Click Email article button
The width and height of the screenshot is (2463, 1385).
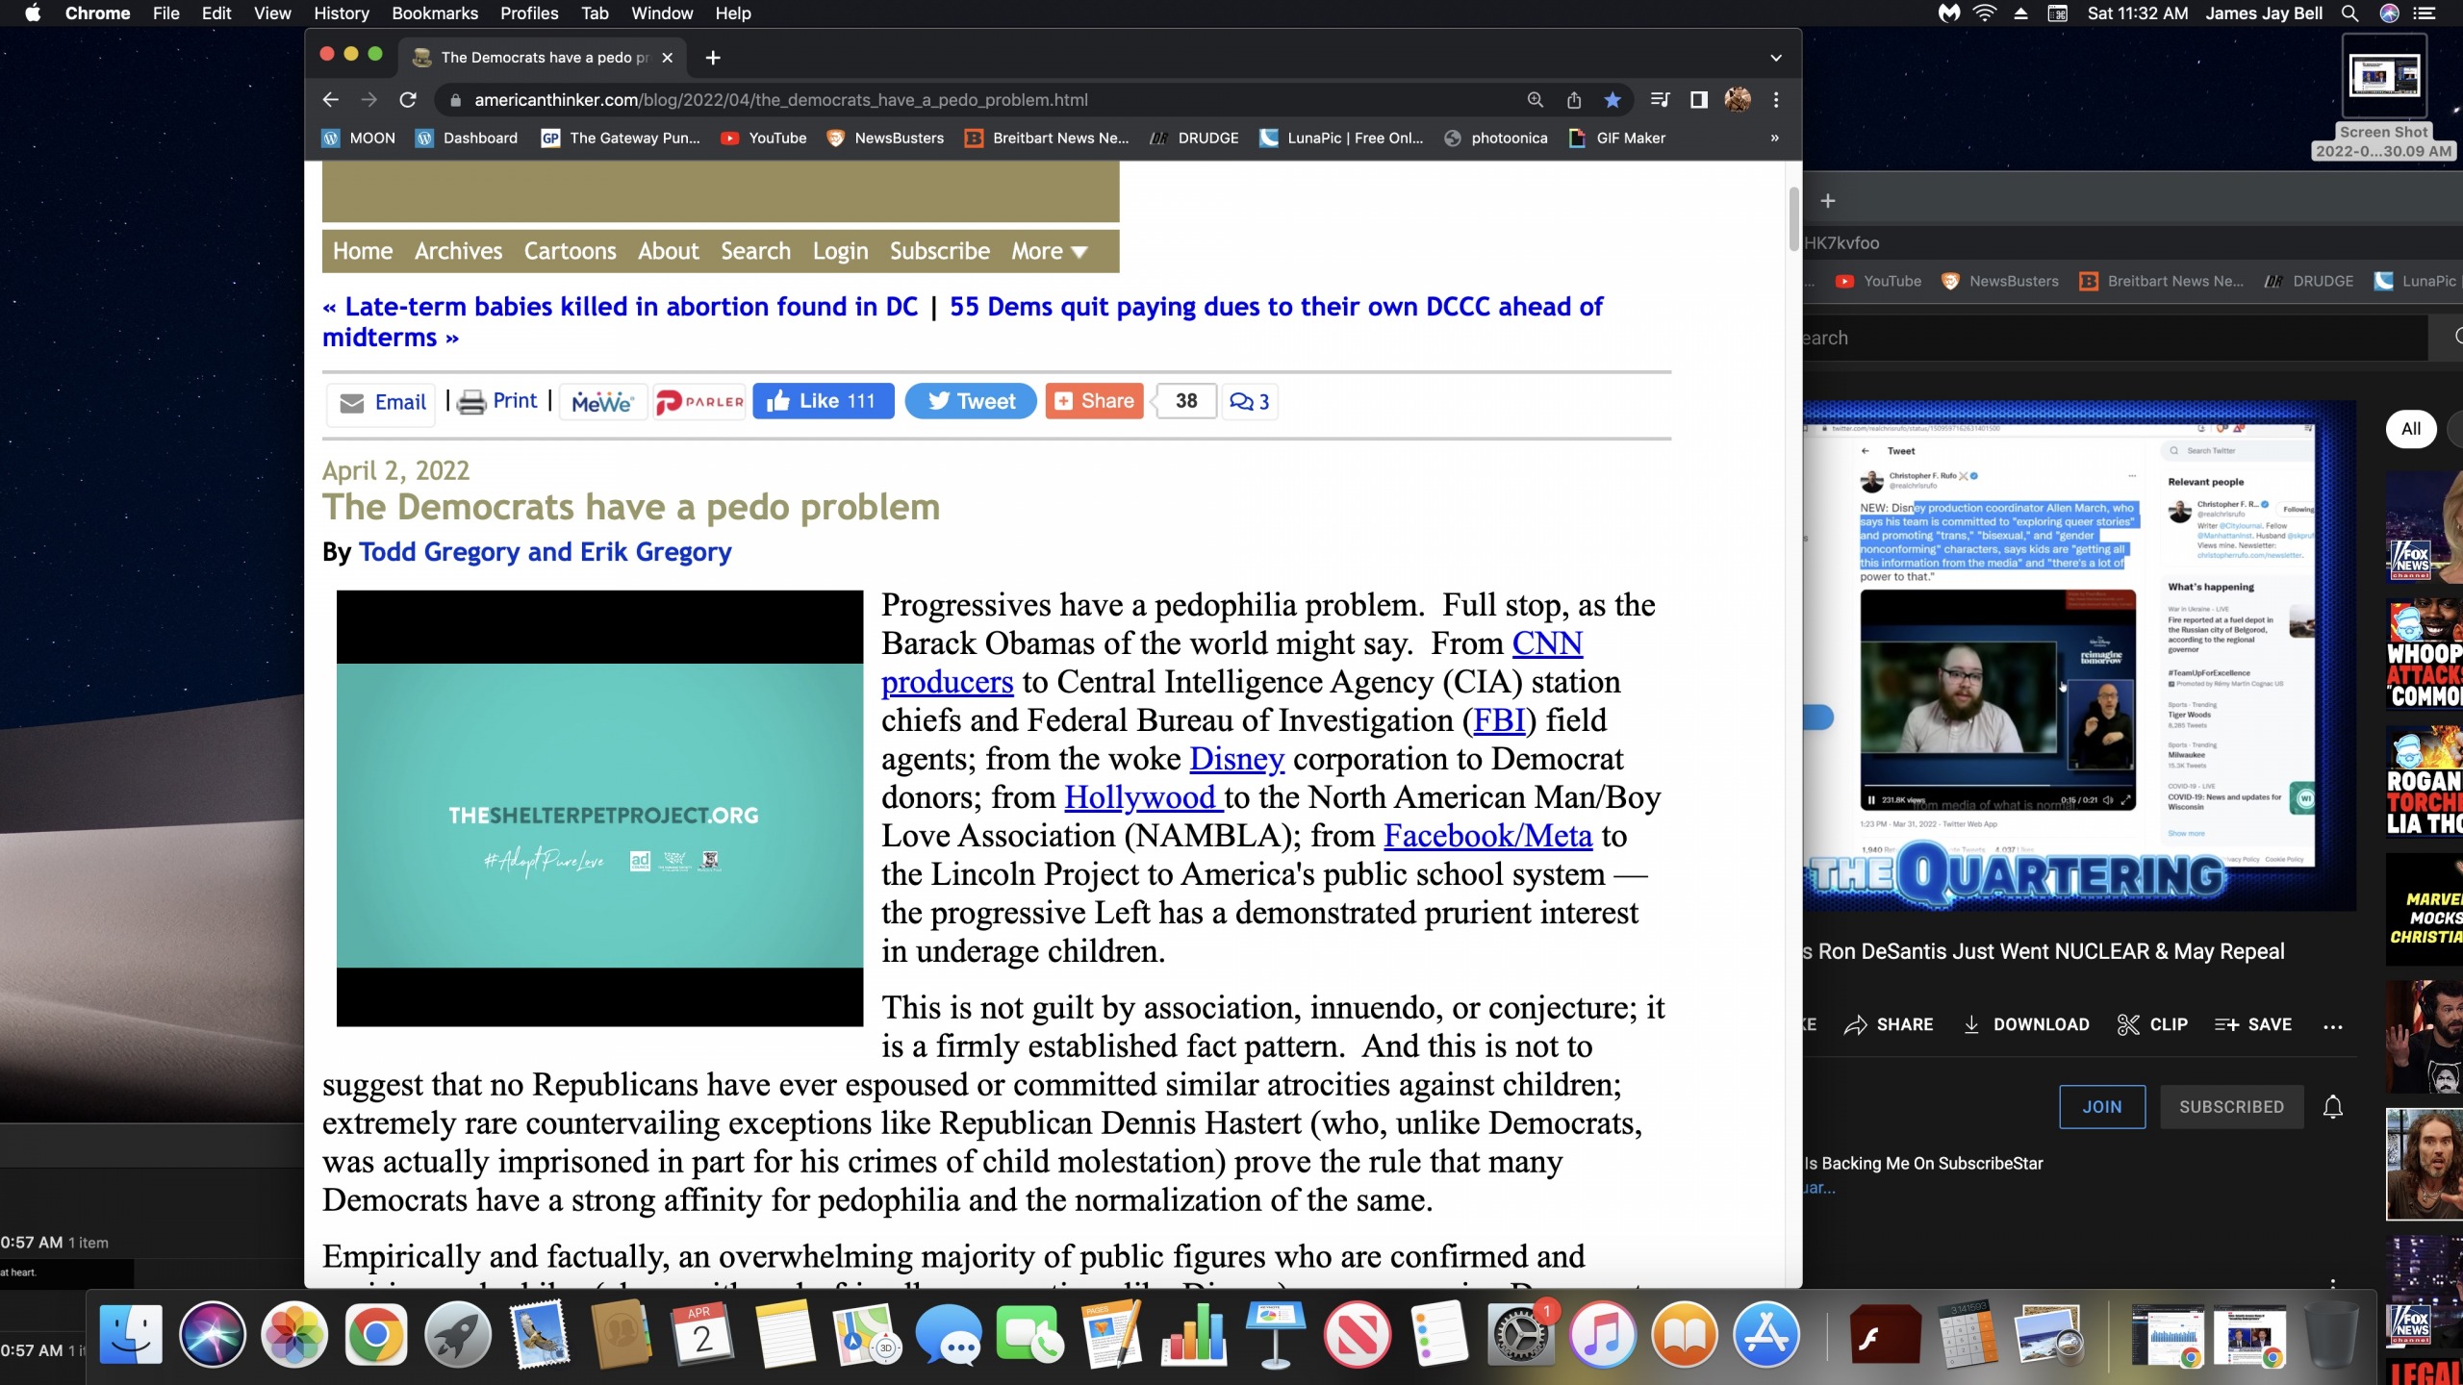point(382,402)
